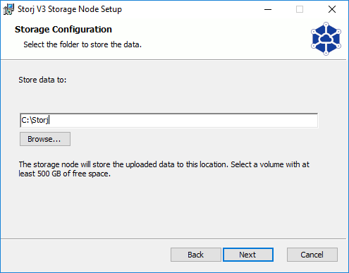Click the greyed-out maximize window button

(x=300, y=9)
